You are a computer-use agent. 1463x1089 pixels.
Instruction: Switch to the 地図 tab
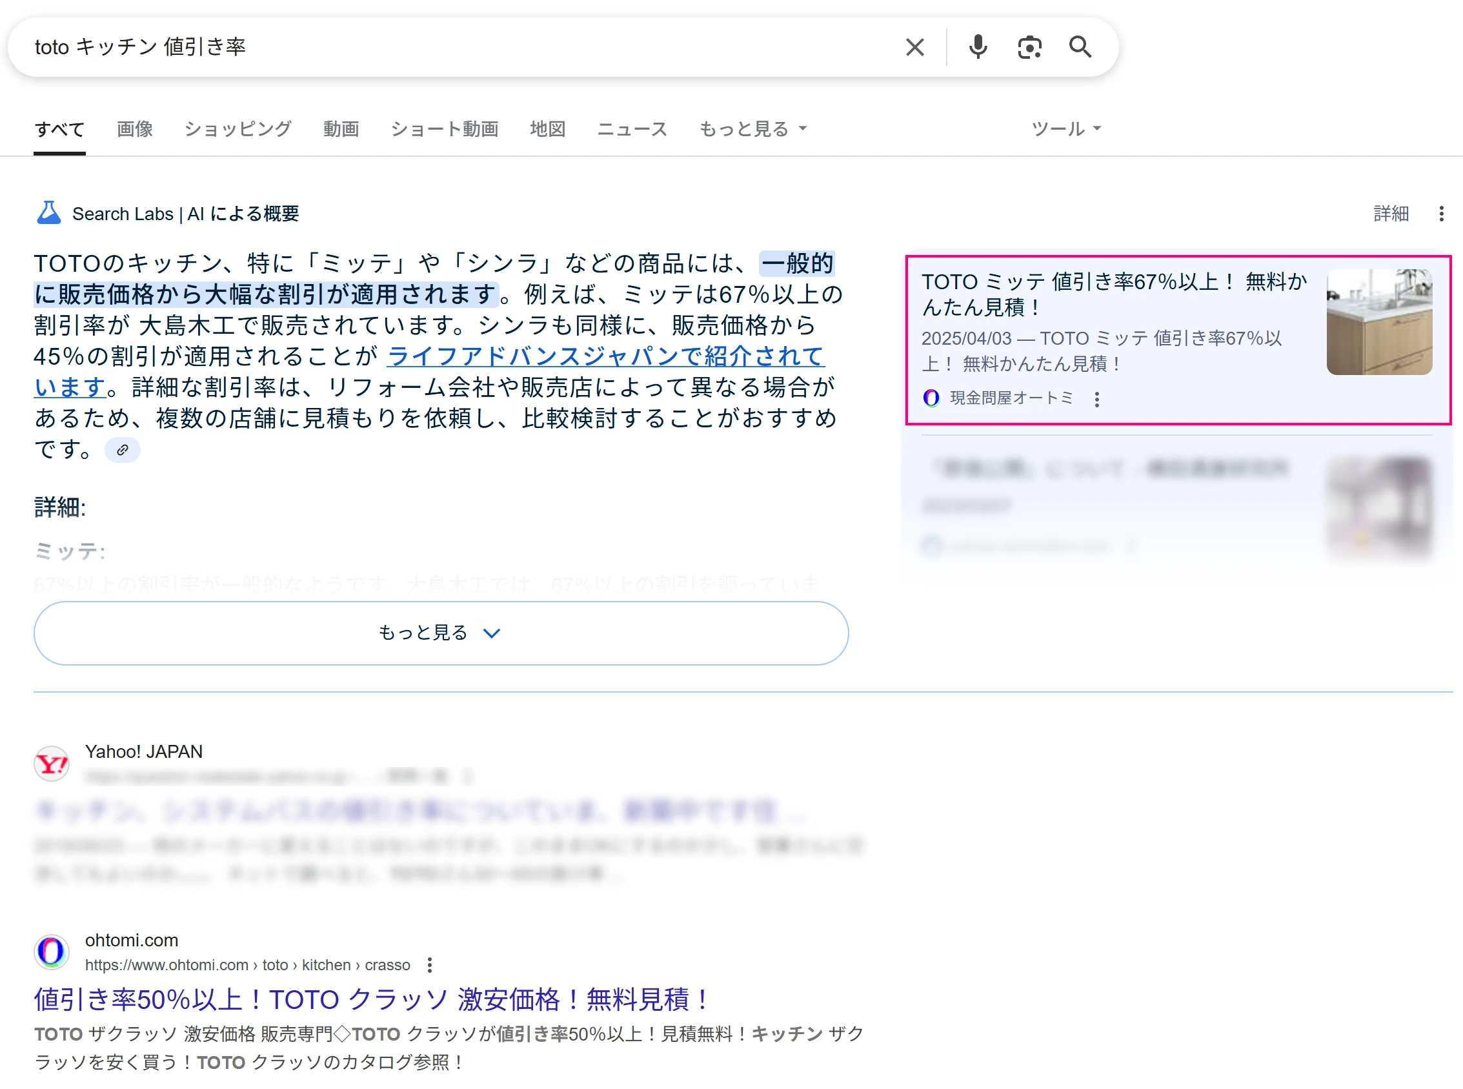[x=549, y=129]
